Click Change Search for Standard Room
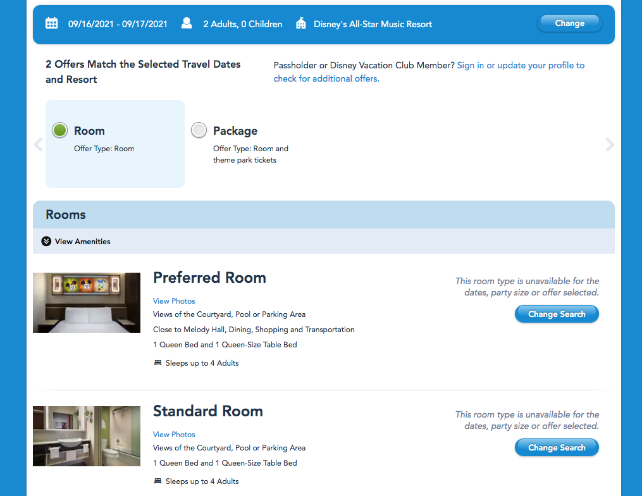642x496 pixels. [x=557, y=447]
